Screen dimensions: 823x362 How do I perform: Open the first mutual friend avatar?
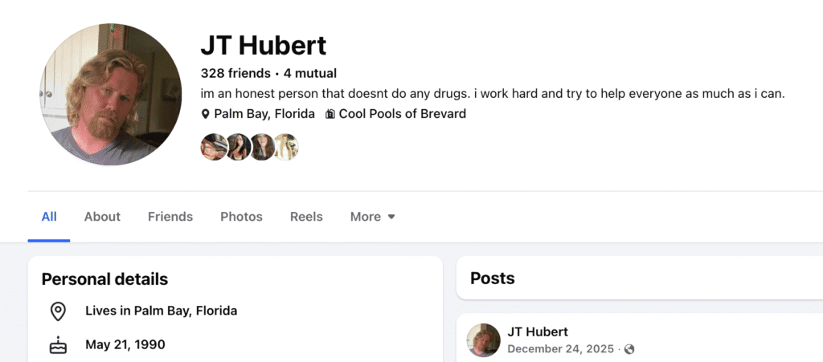(x=214, y=147)
